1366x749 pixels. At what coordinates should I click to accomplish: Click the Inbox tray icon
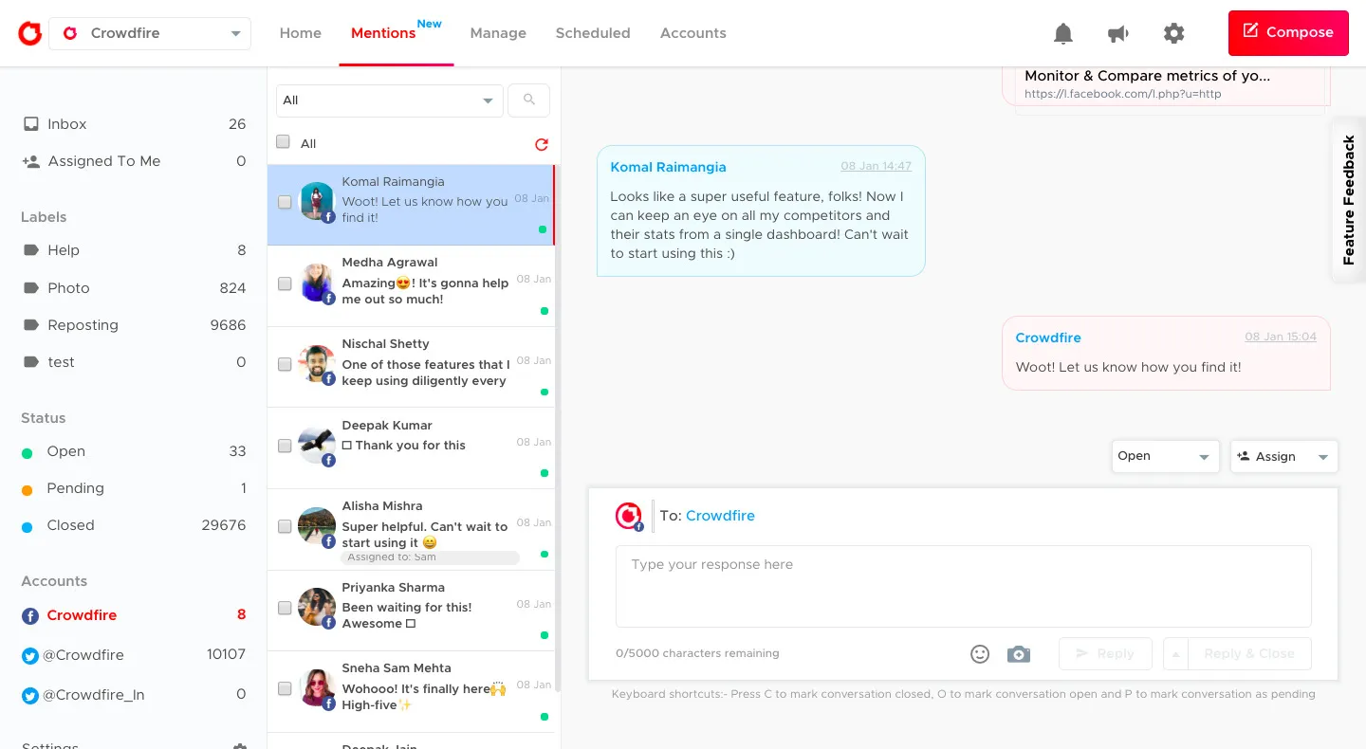point(30,124)
